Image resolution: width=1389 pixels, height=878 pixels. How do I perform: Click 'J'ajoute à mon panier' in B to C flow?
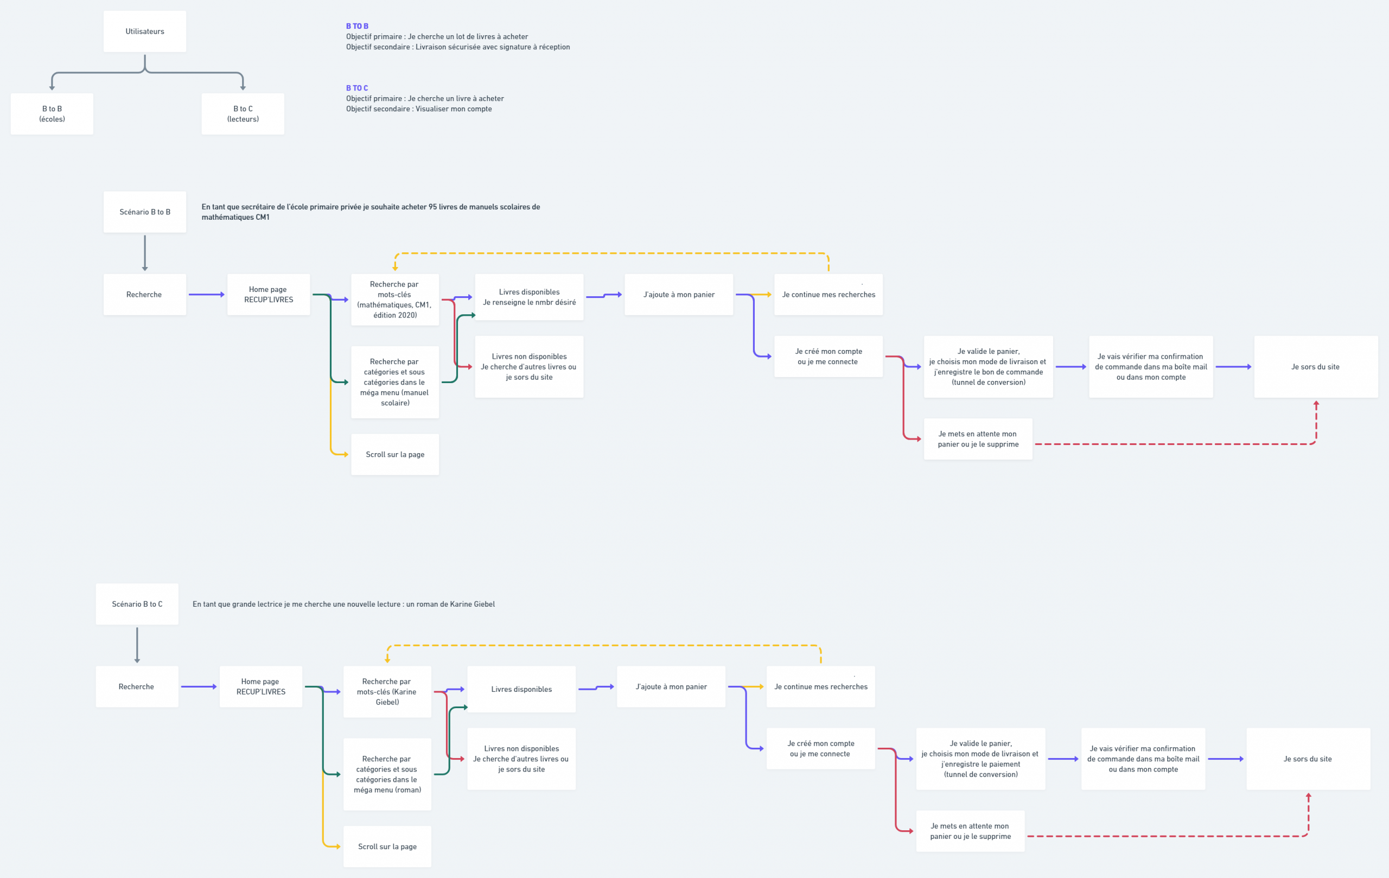pyautogui.click(x=671, y=686)
